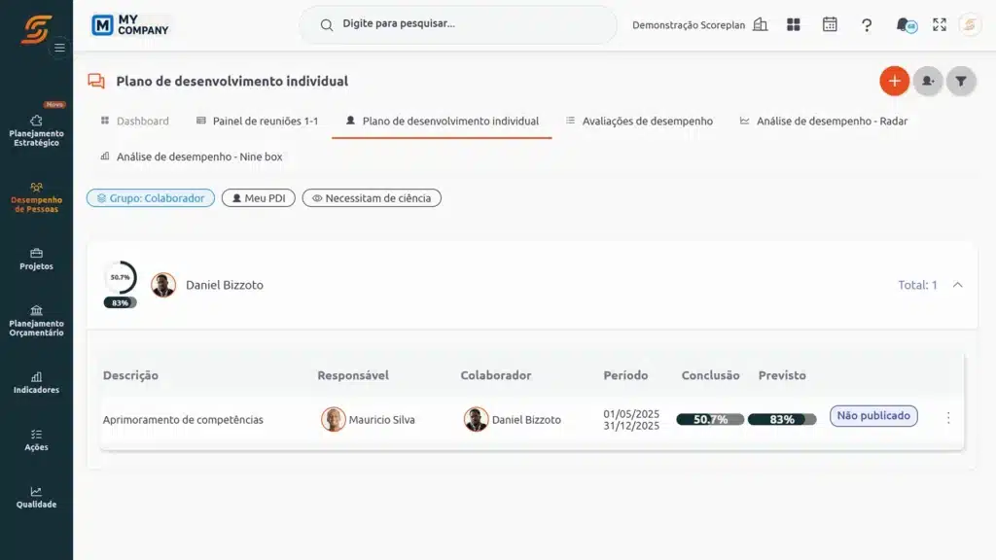
Task: Open the Qualidade module
Action: (x=36, y=498)
